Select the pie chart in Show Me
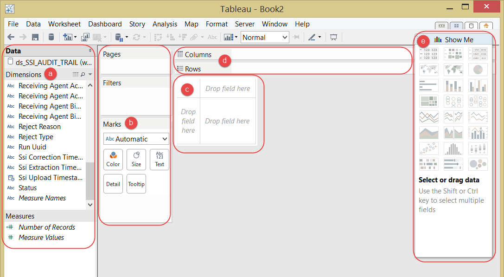This screenshot has height=277, width=504. coord(478,70)
